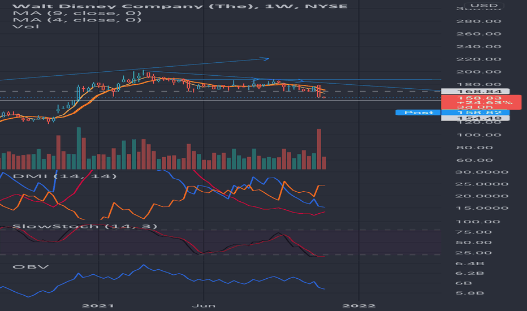Screen dimensions: 527x311
Task: Click the 5.8B OBV scale value
Action: 469,293
